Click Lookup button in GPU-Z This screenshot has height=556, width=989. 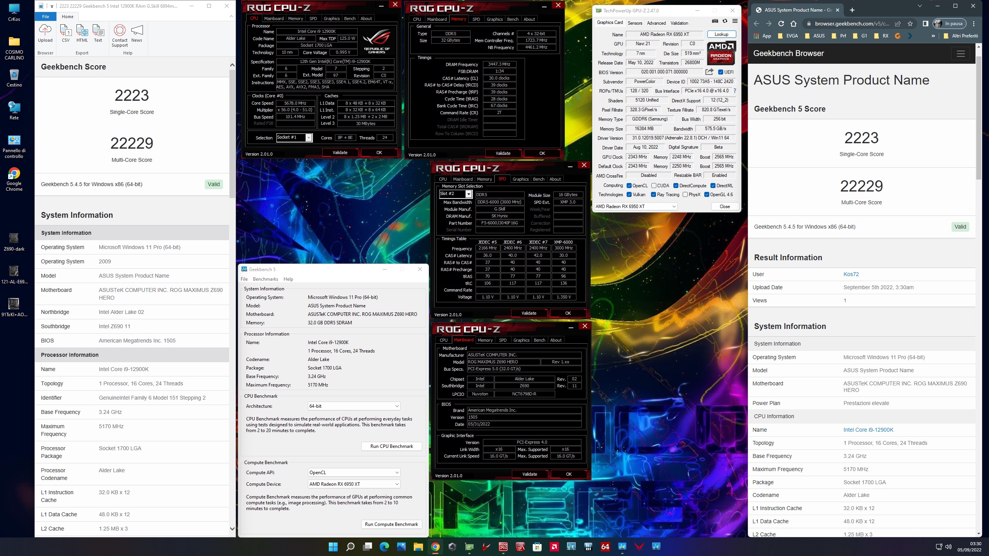721,34
